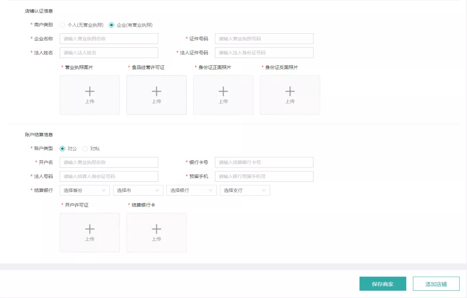Upload the 结算银行卡 image
The image size is (467, 298).
click(157, 232)
